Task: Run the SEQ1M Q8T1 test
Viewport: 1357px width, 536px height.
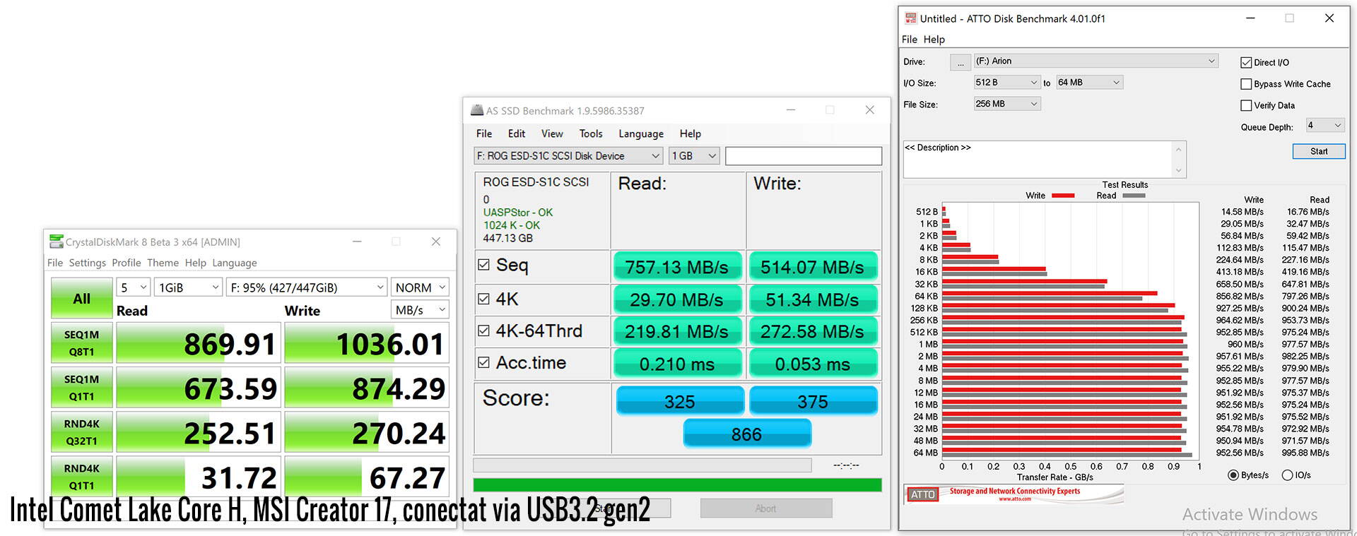Action: click(82, 343)
